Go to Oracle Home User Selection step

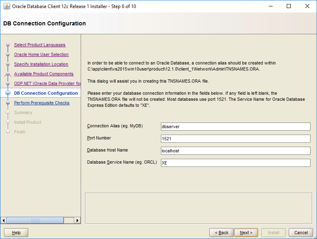point(41,54)
